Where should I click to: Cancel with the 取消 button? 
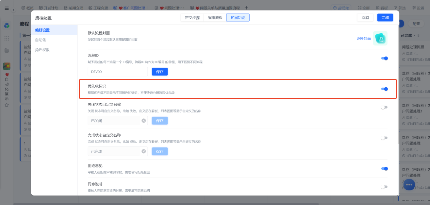(365, 18)
